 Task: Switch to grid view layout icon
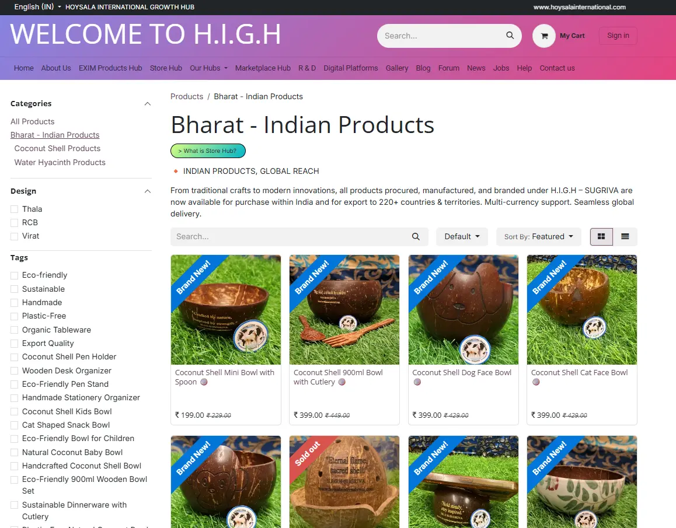point(601,237)
